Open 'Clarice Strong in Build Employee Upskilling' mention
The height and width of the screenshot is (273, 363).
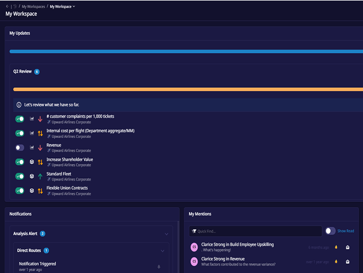(x=237, y=245)
